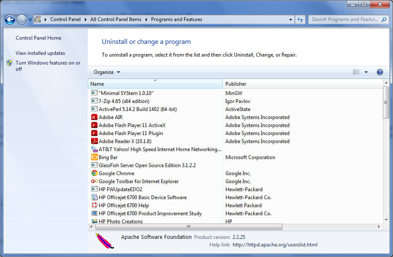The height and width of the screenshot is (257, 393).
Task: Select the Adobe AIR entry name
Action: [x=111, y=117]
